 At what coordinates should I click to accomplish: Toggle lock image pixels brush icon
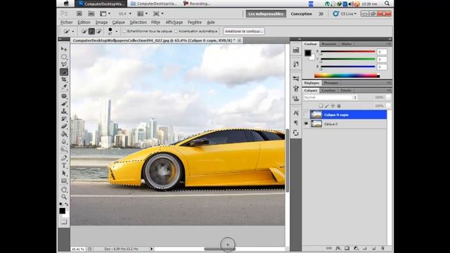(327, 106)
